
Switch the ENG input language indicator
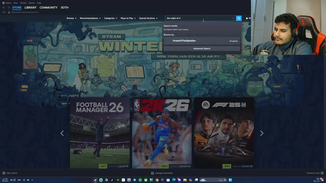pyautogui.click(x=19, y=180)
